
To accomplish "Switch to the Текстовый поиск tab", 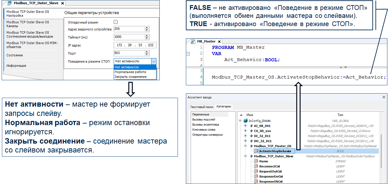I will pyautogui.click(x=201, y=107).
